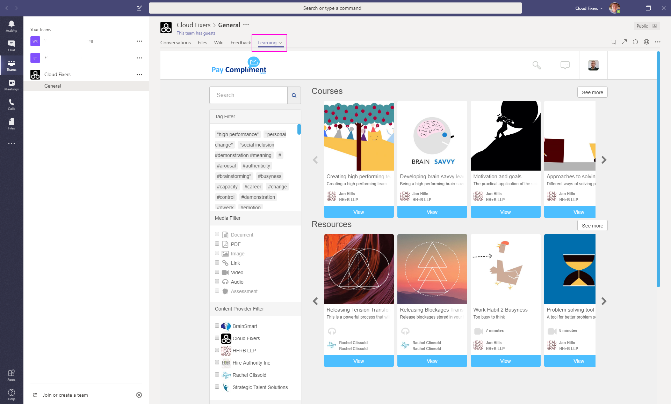Switch to the Conversations tab
Image resolution: width=671 pixels, height=404 pixels.
coord(175,43)
